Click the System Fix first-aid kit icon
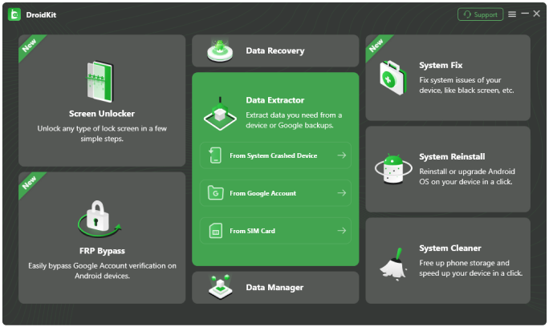Screen dimensions: 549x327 coord(392,78)
